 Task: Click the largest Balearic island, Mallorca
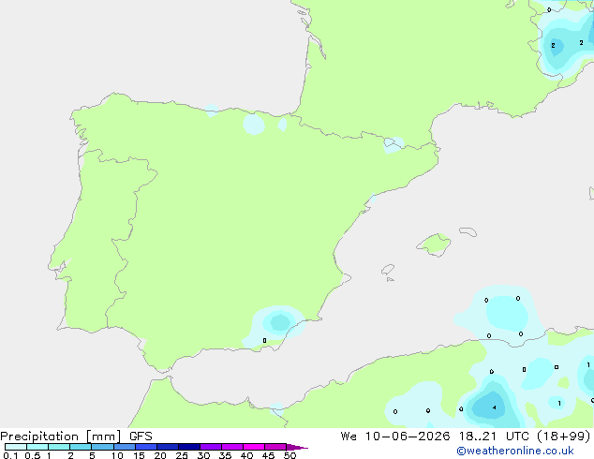(434, 244)
